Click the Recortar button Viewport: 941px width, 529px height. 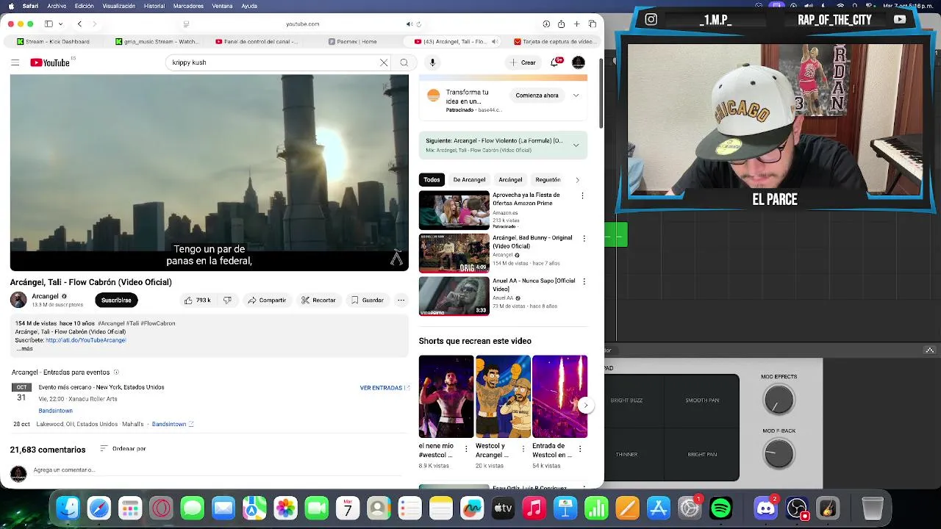tap(318, 300)
